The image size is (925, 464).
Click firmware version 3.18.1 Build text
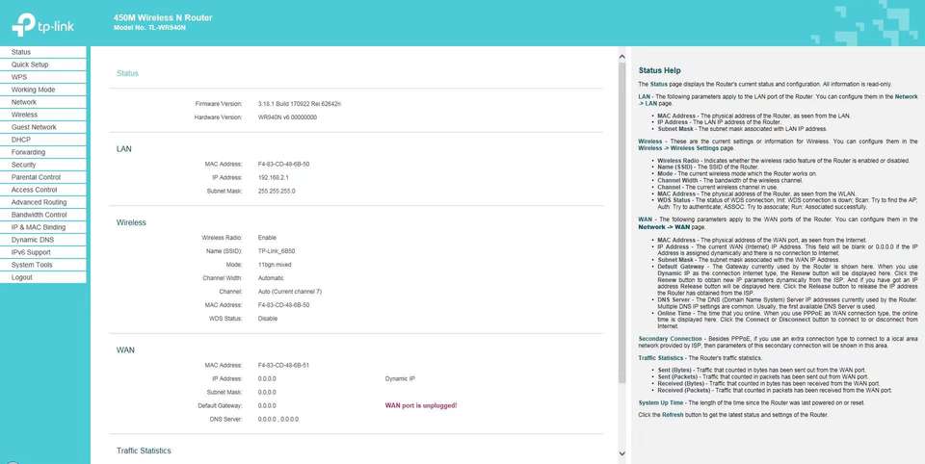click(300, 104)
